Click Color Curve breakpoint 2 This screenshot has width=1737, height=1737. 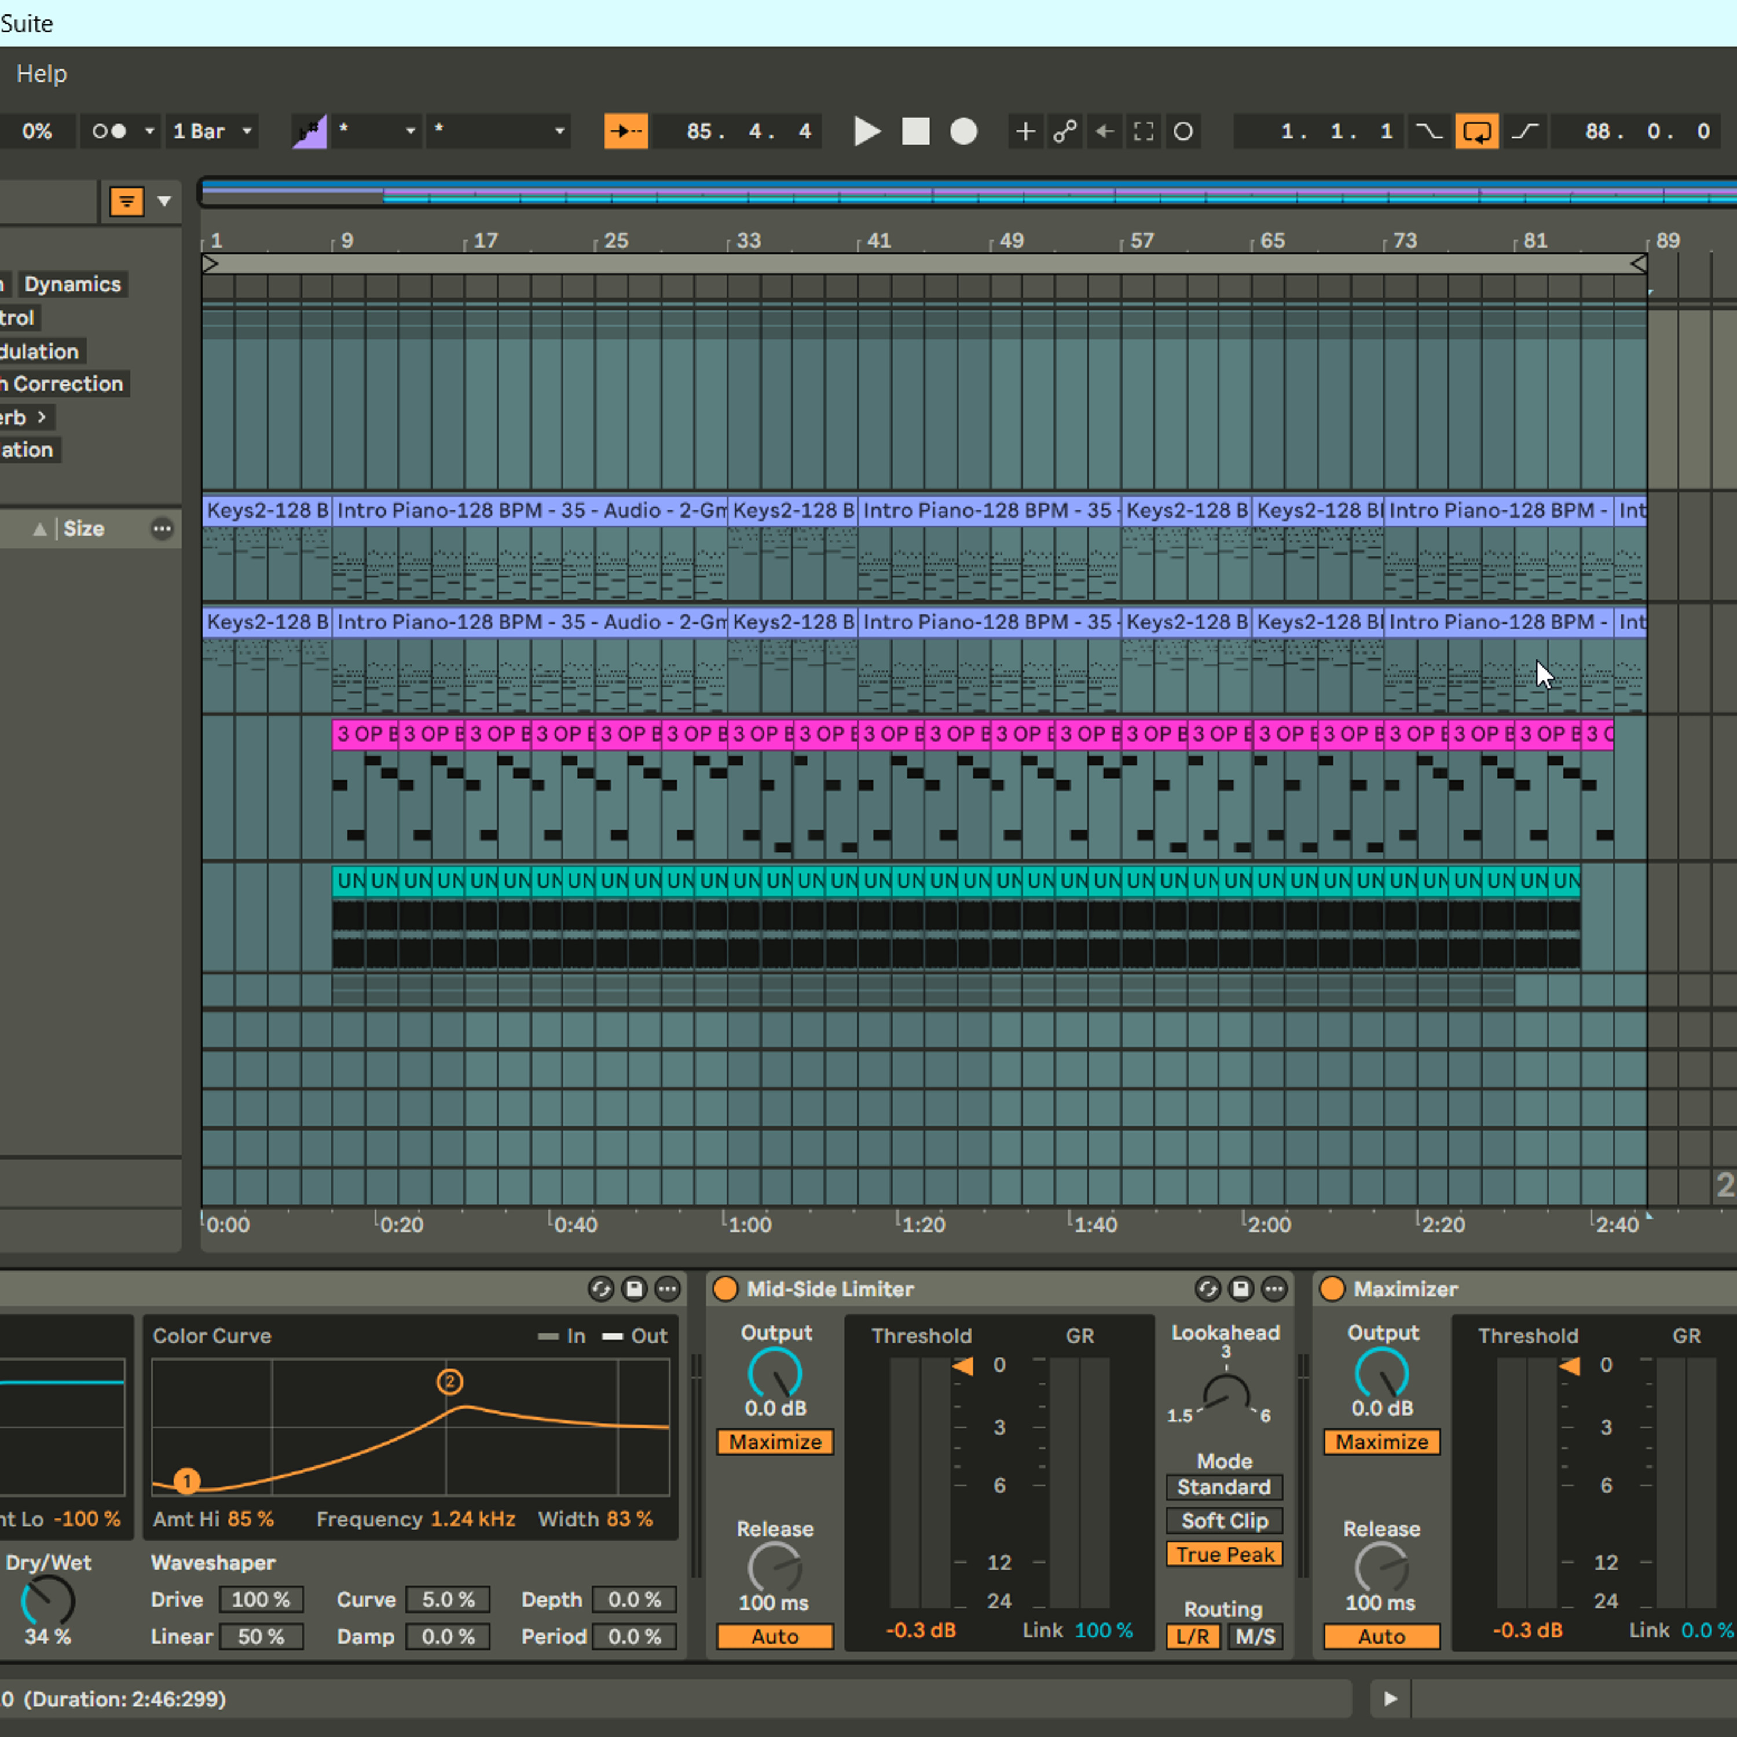[449, 1382]
